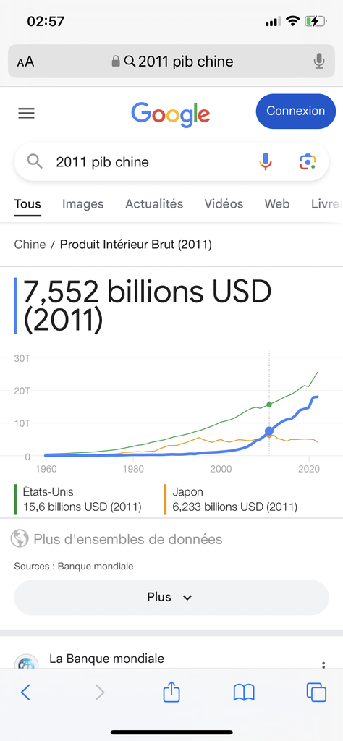Tap the search field with 2011 pib chine
This screenshot has height=741, width=343.
tap(171, 162)
